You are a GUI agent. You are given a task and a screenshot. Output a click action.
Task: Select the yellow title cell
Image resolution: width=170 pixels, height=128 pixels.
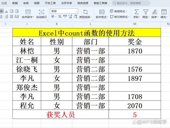87,33
